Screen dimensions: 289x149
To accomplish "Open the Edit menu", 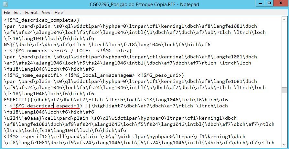I will click(x=17, y=13).
